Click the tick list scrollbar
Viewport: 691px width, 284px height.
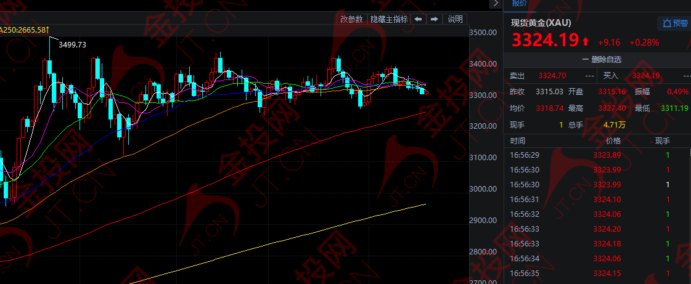pyautogui.click(x=690, y=152)
